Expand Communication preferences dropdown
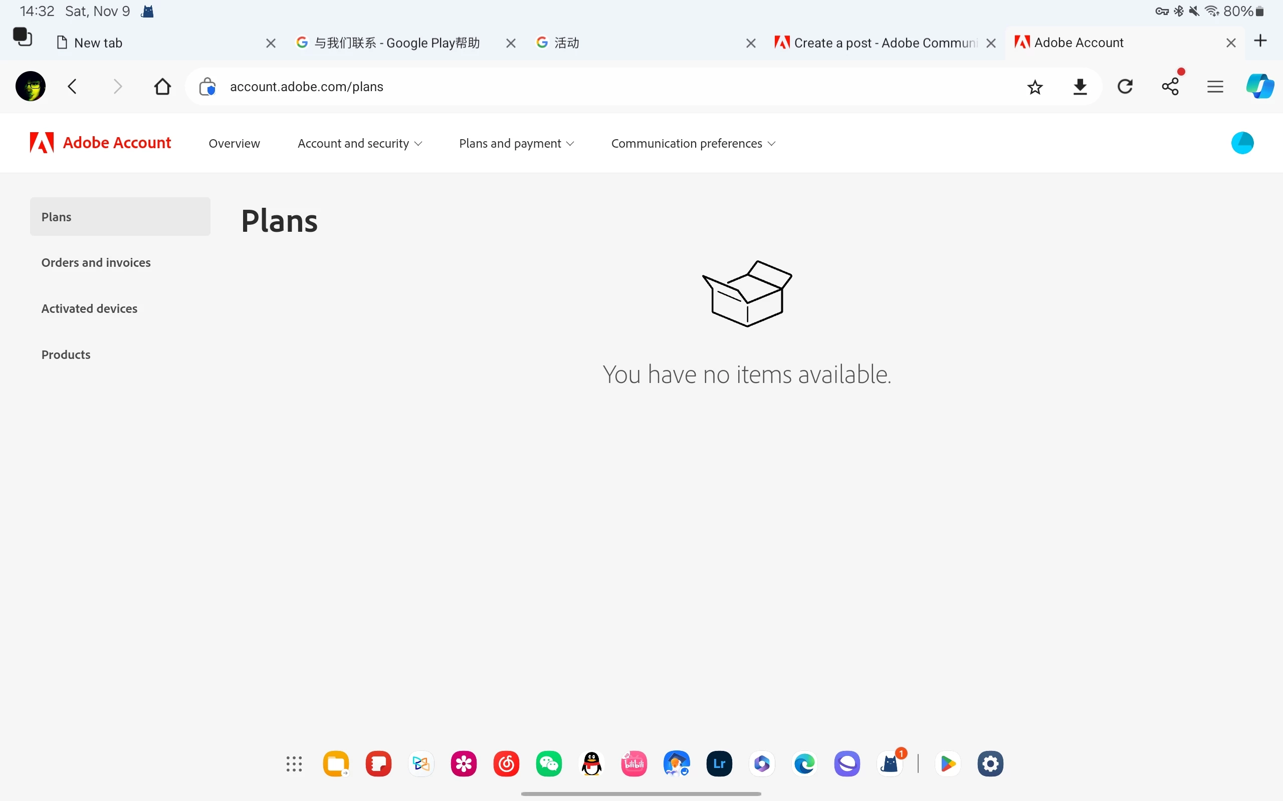Image resolution: width=1283 pixels, height=801 pixels. (x=693, y=144)
